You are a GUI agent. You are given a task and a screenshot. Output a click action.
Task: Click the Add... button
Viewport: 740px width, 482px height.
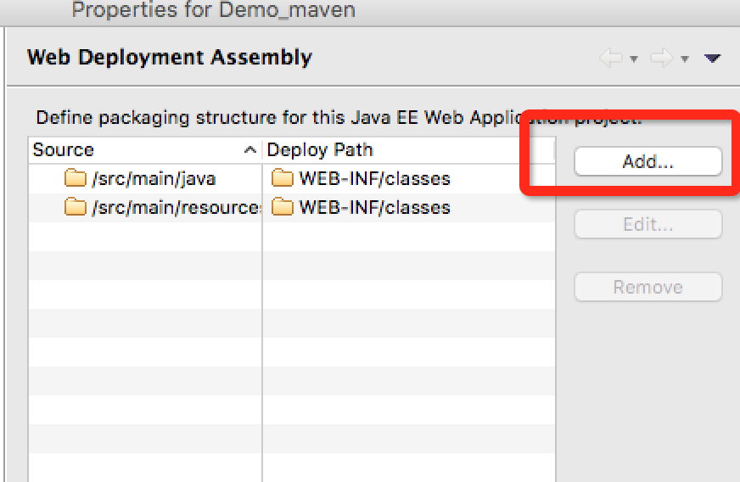(x=647, y=161)
